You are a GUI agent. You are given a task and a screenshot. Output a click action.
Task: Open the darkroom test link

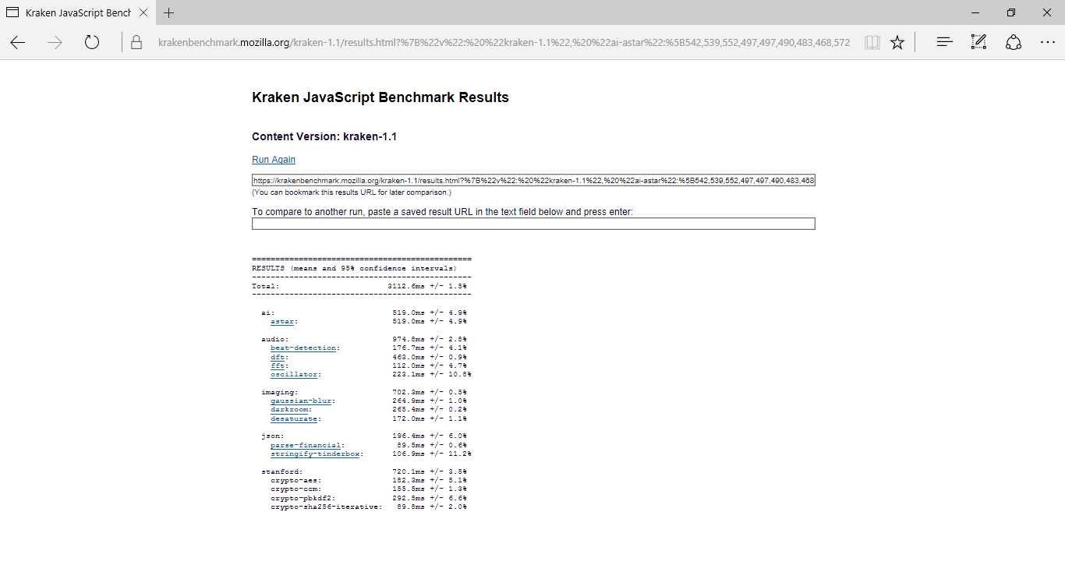point(289,410)
